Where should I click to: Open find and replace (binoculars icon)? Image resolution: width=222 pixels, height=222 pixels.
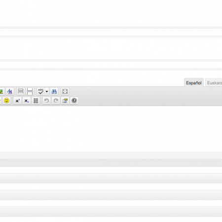click(x=54, y=91)
